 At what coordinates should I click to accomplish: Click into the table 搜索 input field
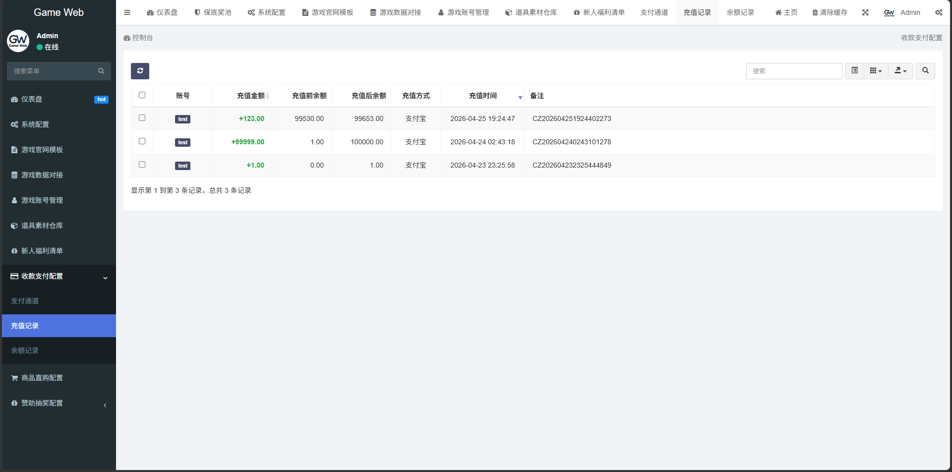click(794, 71)
